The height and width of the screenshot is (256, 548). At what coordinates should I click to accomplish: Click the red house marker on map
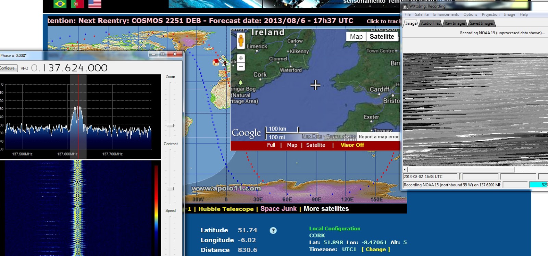[x=216, y=62]
